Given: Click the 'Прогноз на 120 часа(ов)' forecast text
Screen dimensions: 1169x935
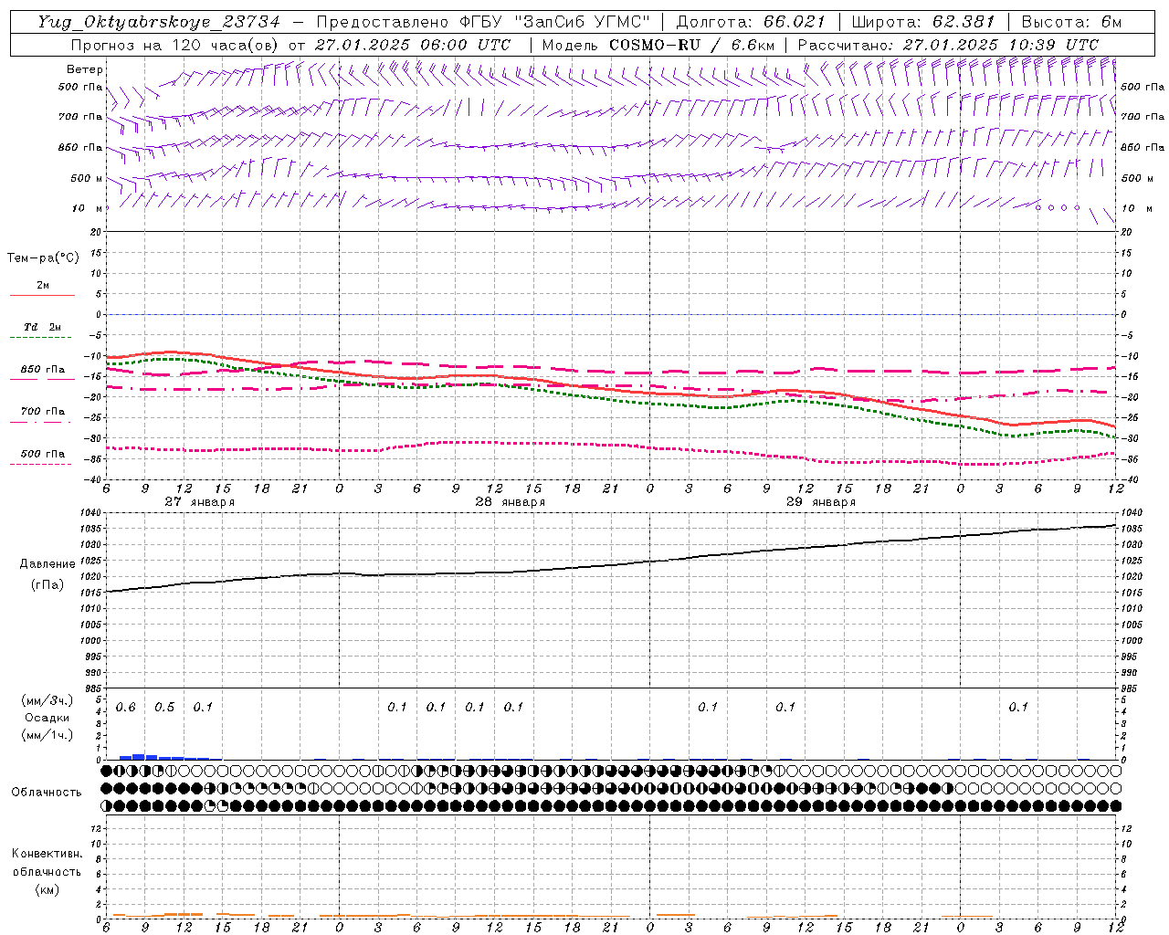Looking at the screenshot, I should [x=175, y=45].
